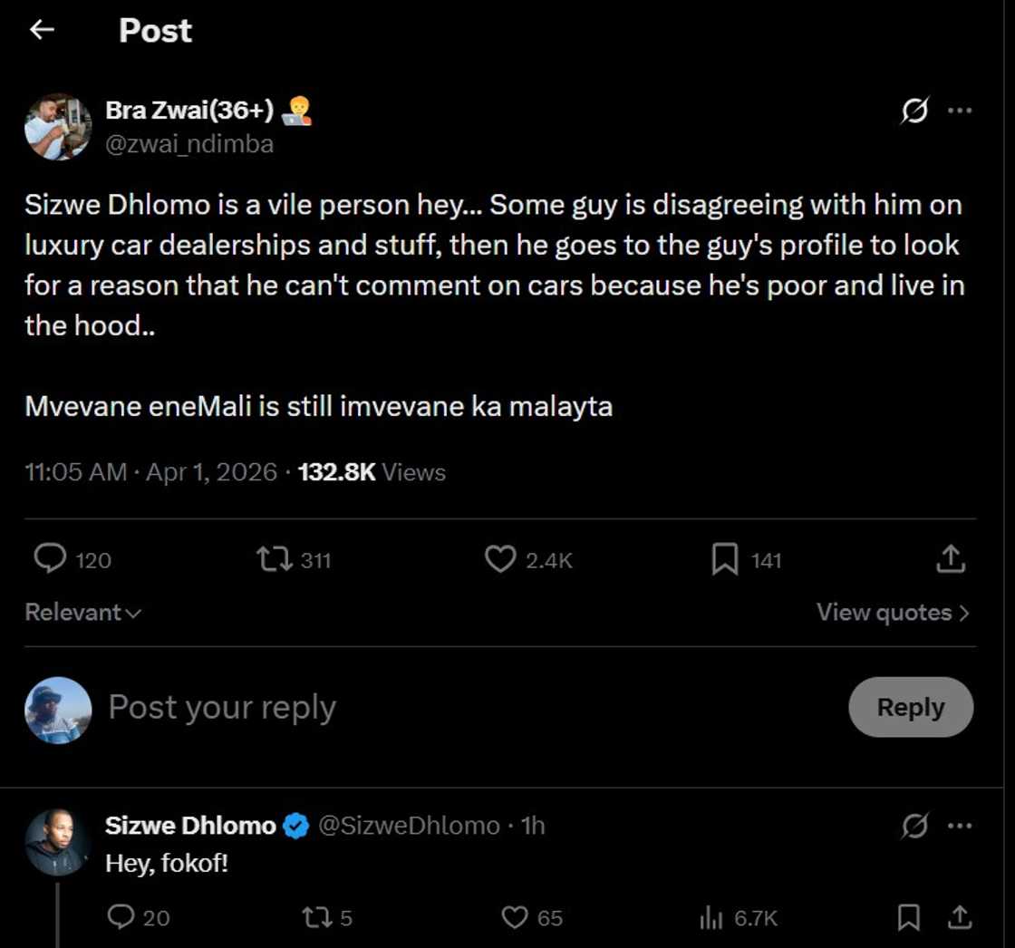Open View quotes link

pyautogui.click(x=893, y=613)
